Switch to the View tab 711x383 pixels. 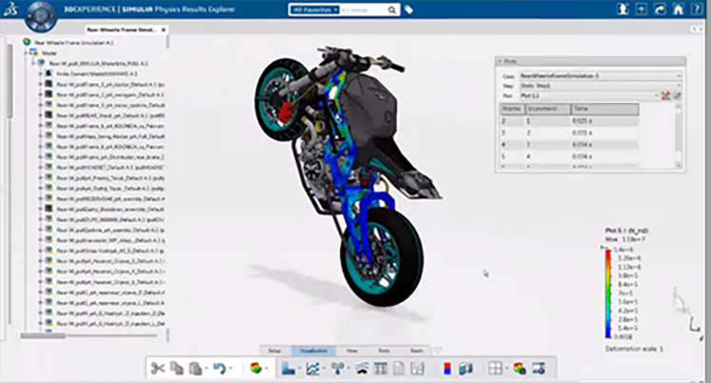(x=352, y=351)
